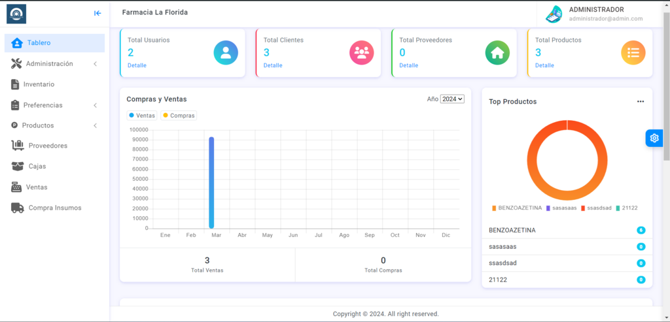670x322 pixels.
Task: Open the Año year dropdown
Action: [x=452, y=99]
